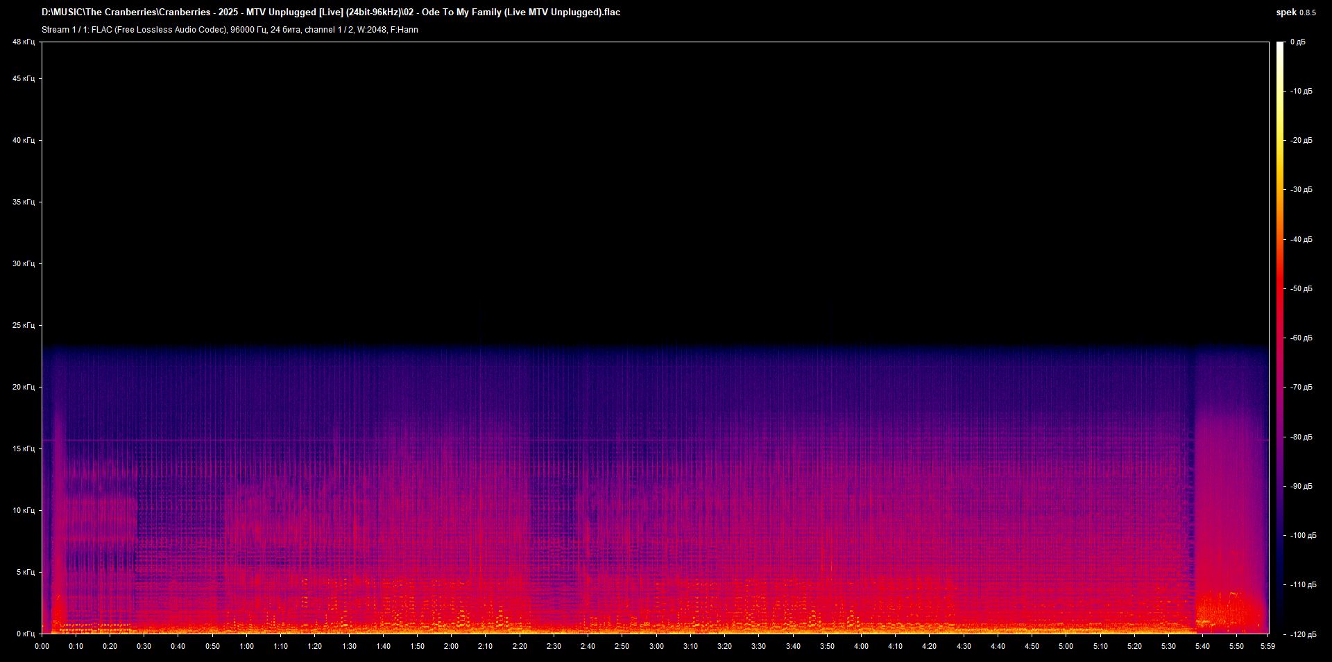Select the FLAC file path title text
This screenshot has height=662, width=1332.
pos(331,12)
